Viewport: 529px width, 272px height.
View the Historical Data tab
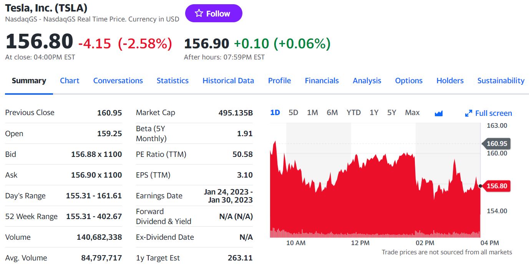(228, 81)
